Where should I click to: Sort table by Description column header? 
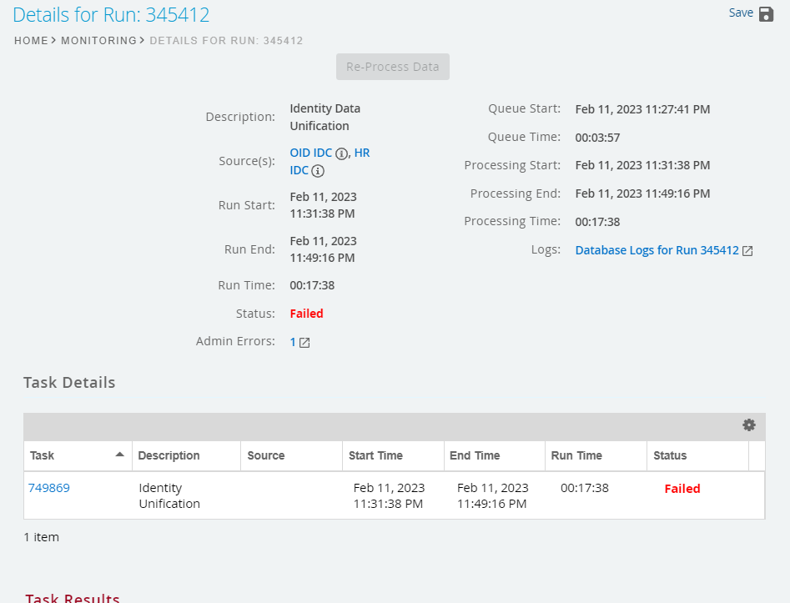pyautogui.click(x=169, y=455)
